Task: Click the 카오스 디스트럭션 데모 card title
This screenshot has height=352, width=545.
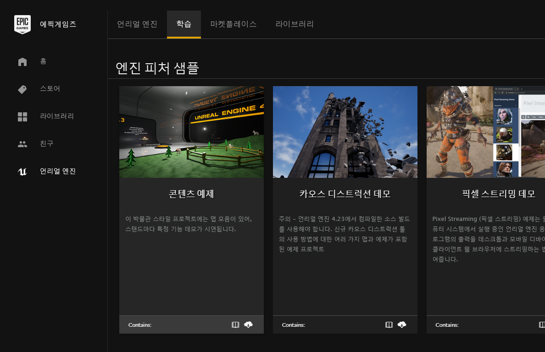Action: pos(345,194)
